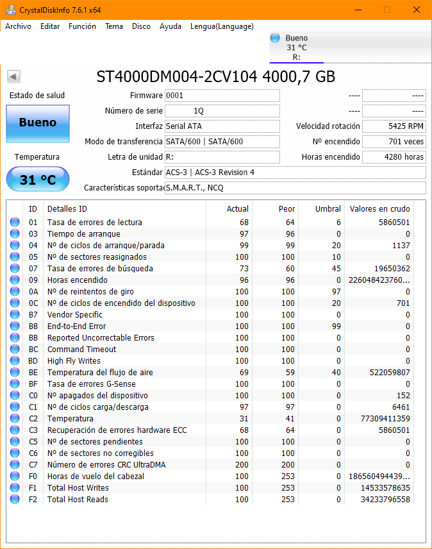Click the blue health orb in disk tab

click(275, 38)
